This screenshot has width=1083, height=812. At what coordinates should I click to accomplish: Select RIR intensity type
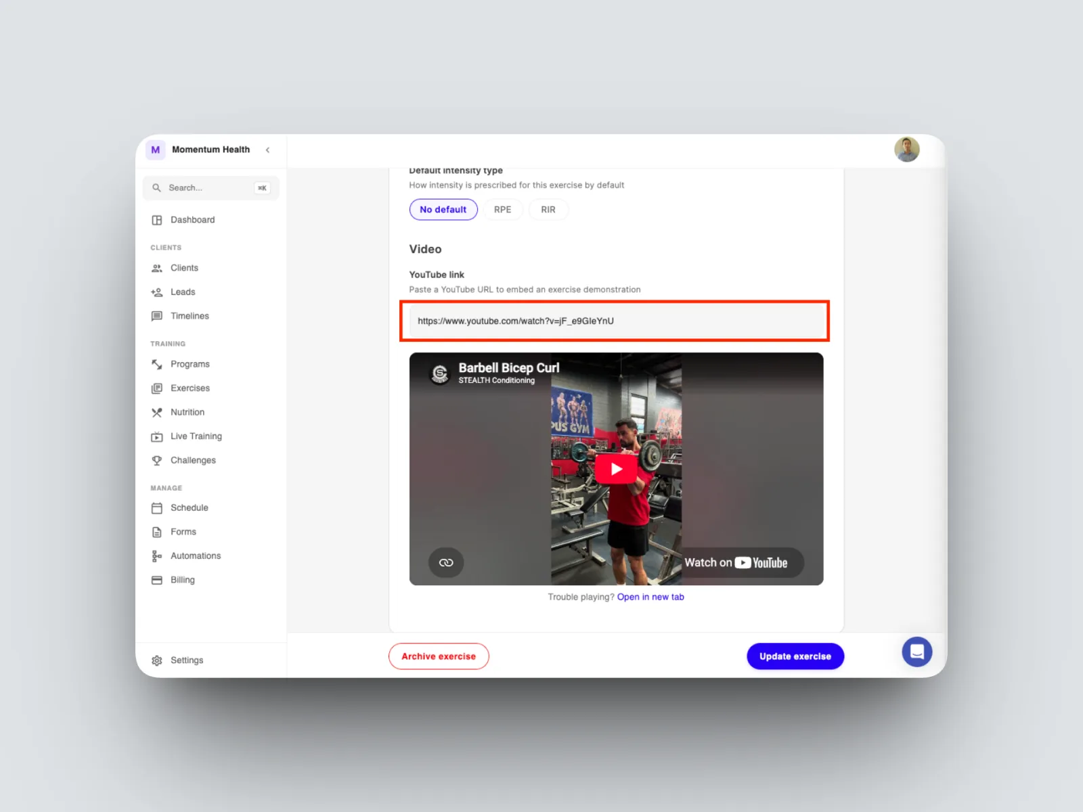coord(548,210)
